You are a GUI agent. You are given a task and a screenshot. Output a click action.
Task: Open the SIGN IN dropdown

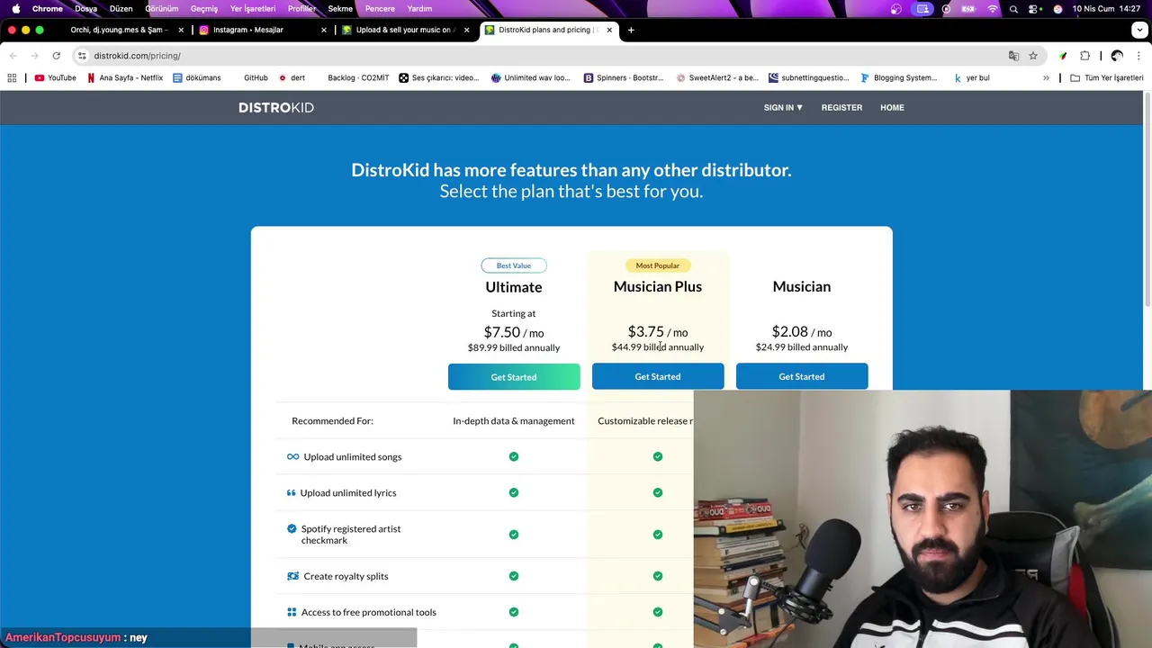783,107
